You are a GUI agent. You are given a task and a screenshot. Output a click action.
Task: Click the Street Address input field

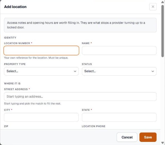point(80,97)
